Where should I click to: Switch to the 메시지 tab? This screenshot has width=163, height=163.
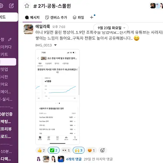tap(32, 17)
